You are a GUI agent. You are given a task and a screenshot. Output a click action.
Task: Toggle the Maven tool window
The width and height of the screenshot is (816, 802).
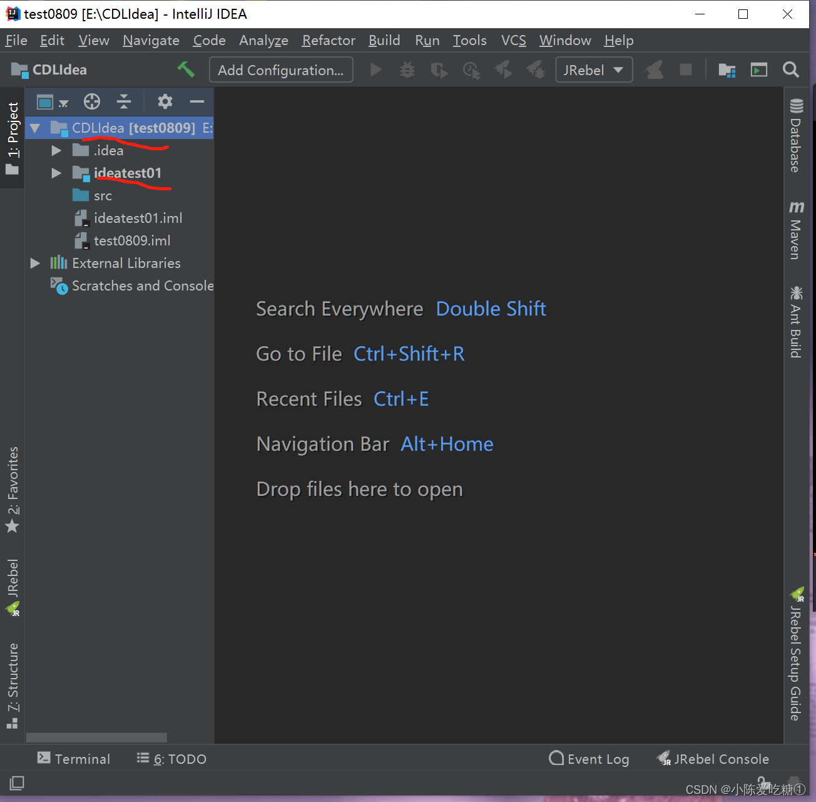(x=796, y=230)
